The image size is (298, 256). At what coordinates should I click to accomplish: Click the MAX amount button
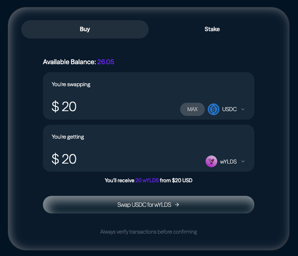click(192, 109)
